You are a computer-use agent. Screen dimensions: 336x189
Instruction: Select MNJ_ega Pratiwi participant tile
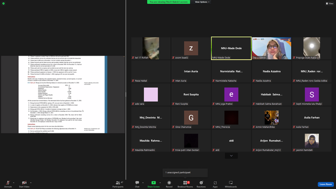coord(231,94)
